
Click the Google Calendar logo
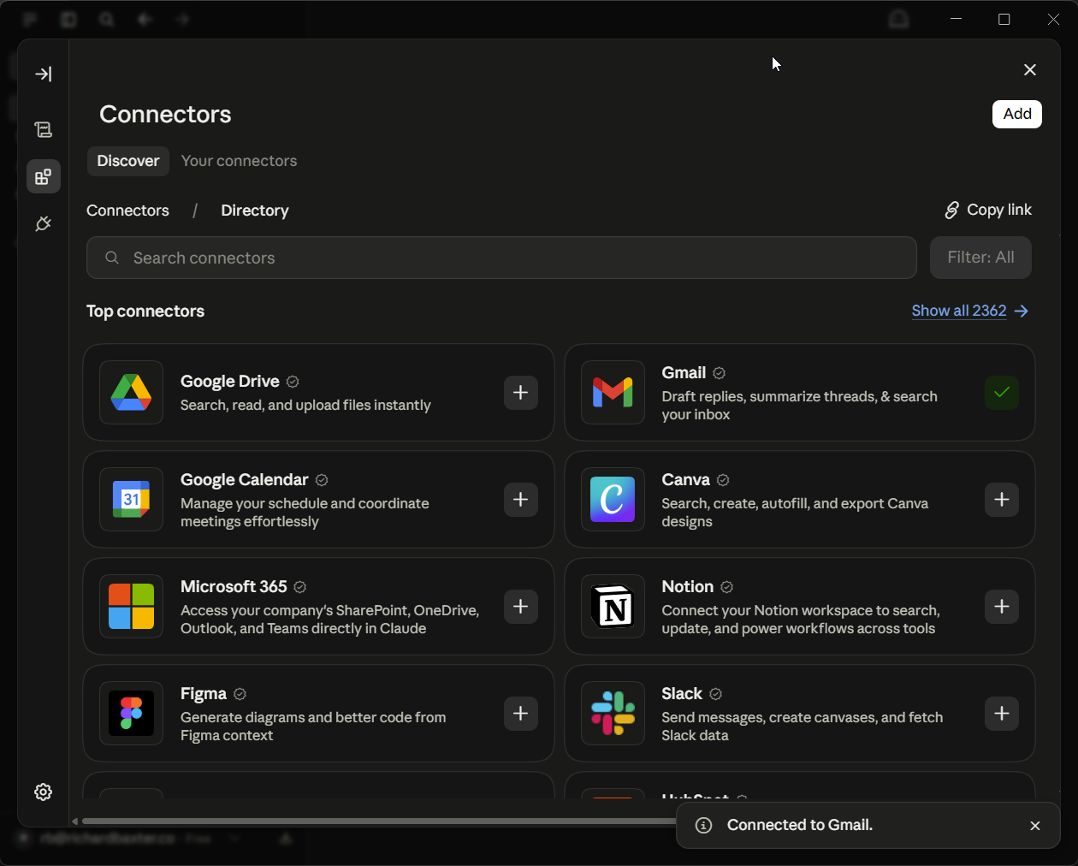pyautogui.click(x=132, y=500)
